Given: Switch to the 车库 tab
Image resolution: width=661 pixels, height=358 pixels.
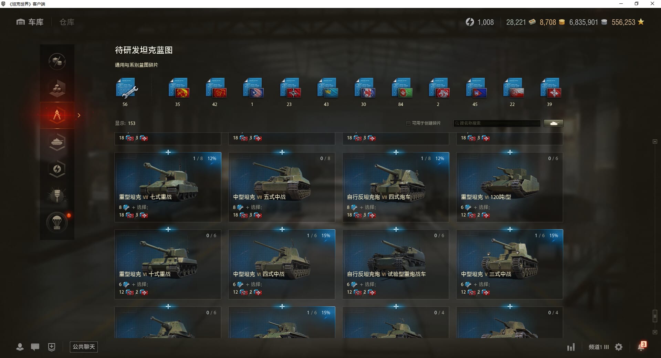Looking at the screenshot, I should coord(30,22).
